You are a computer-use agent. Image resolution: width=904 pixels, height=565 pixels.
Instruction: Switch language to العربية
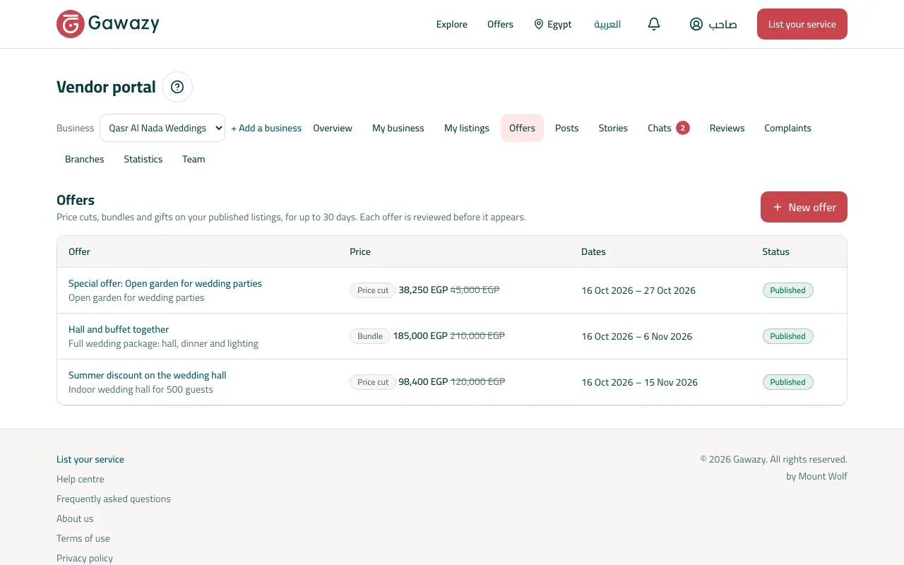pyautogui.click(x=607, y=24)
